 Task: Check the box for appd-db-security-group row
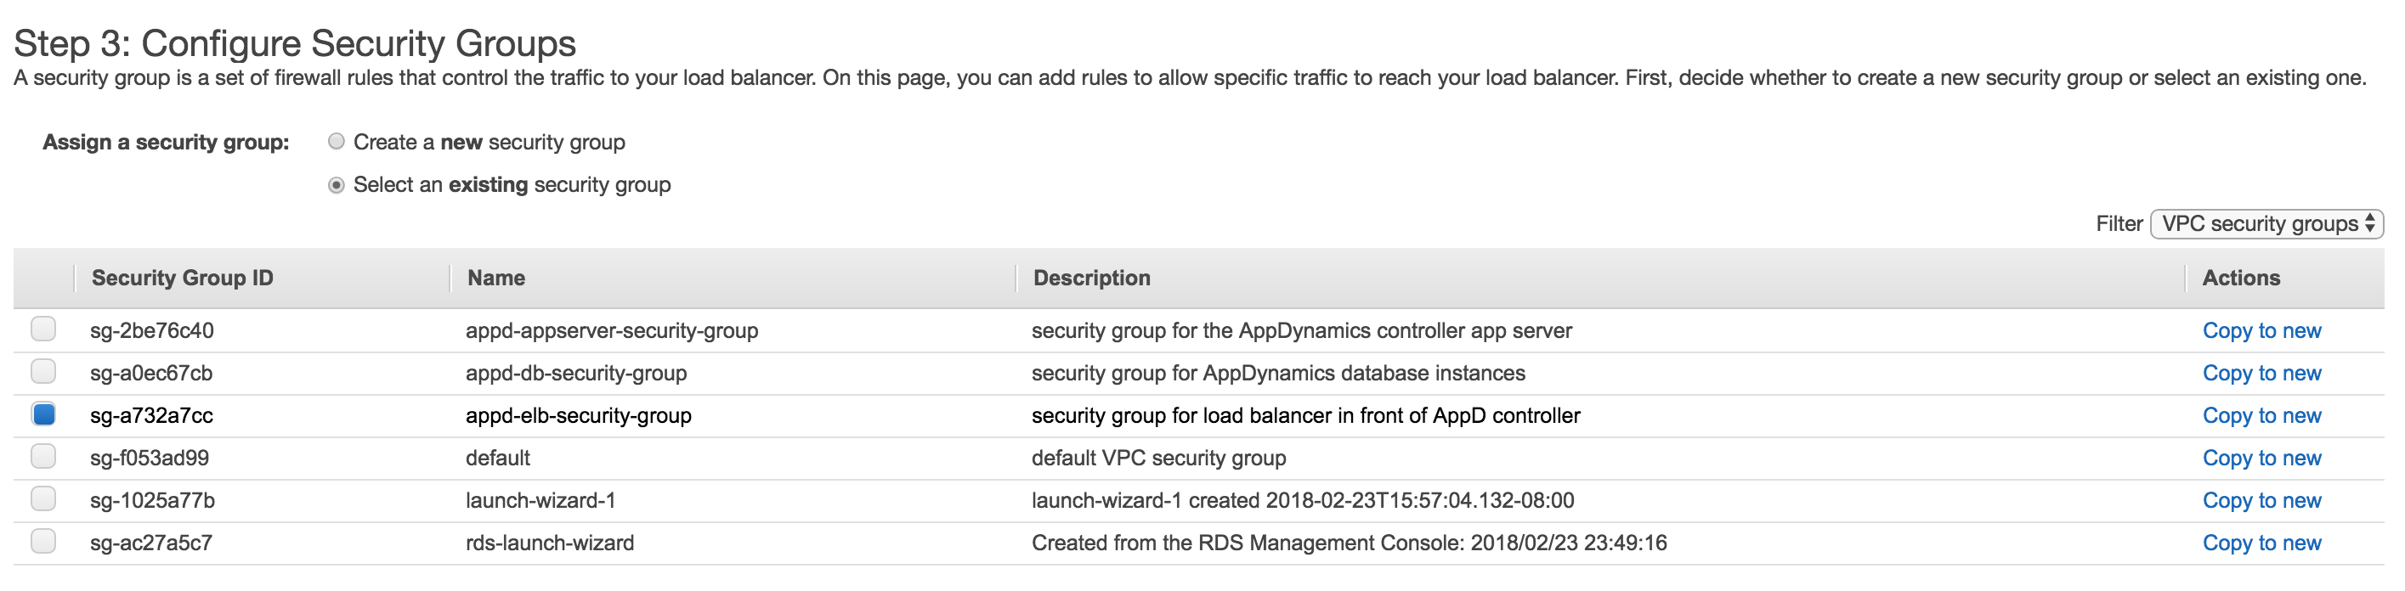[43, 372]
